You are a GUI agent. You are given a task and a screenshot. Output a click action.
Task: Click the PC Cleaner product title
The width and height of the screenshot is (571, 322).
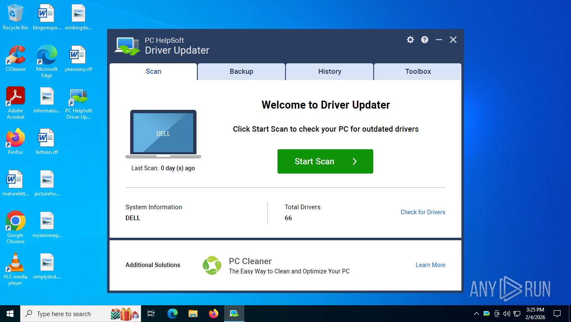(x=250, y=261)
